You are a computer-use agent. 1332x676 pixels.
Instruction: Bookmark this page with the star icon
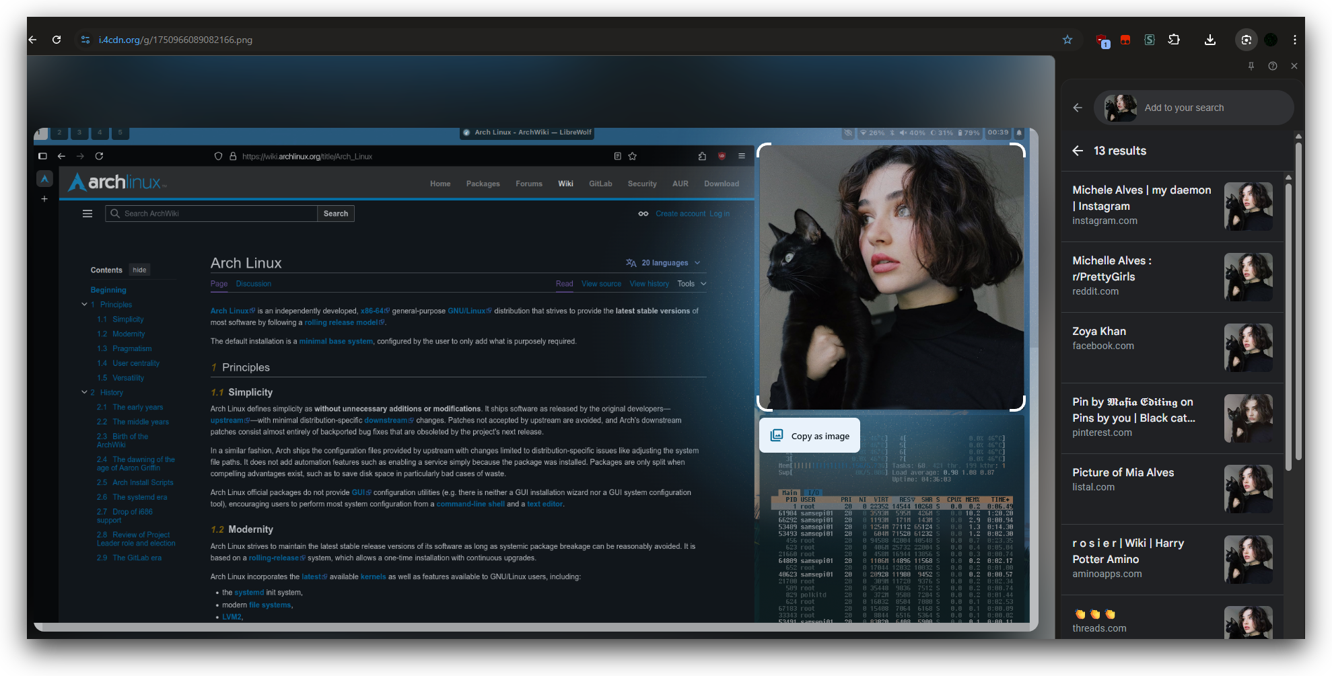[1067, 40]
